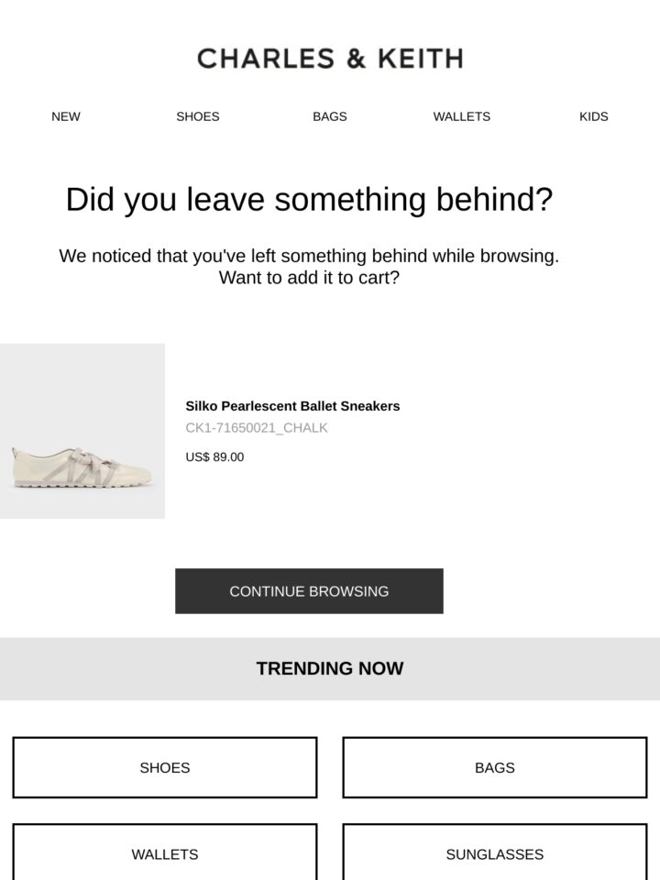The width and height of the screenshot is (660, 880).
Task: Click the TRENDING NOW banner
Action: (330, 668)
